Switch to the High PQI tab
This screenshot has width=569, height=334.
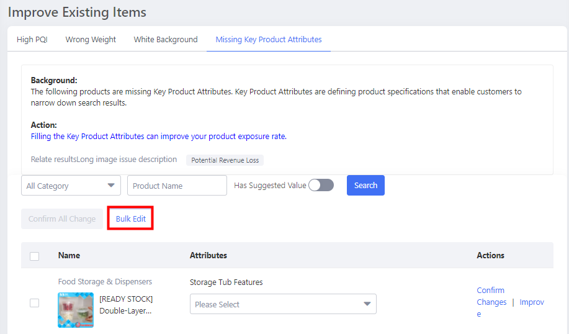click(x=32, y=40)
